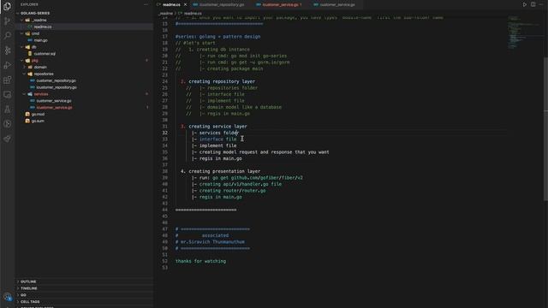
Task: Split the editor to the right
Action: [533, 4]
